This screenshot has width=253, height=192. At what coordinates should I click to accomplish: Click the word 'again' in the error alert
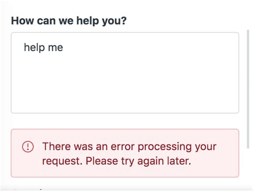coord(151,162)
